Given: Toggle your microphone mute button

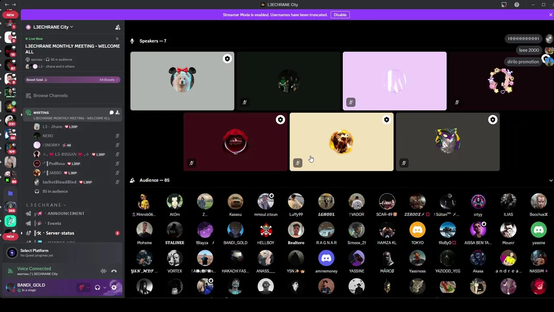Looking at the screenshot, I should tap(81, 287).
